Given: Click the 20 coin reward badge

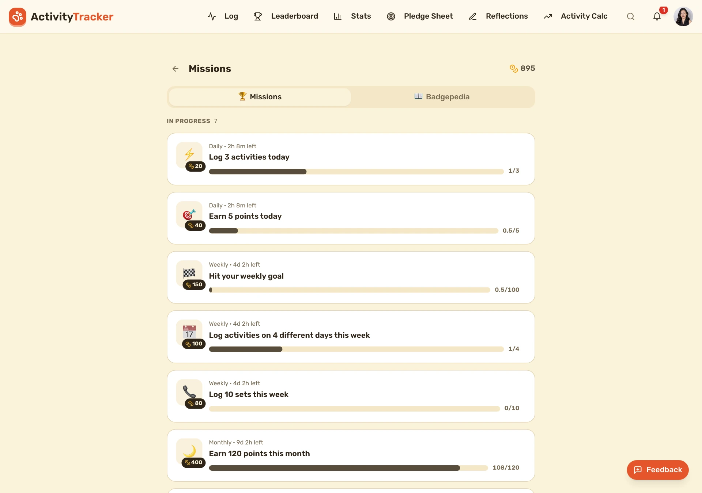Looking at the screenshot, I should click(196, 166).
